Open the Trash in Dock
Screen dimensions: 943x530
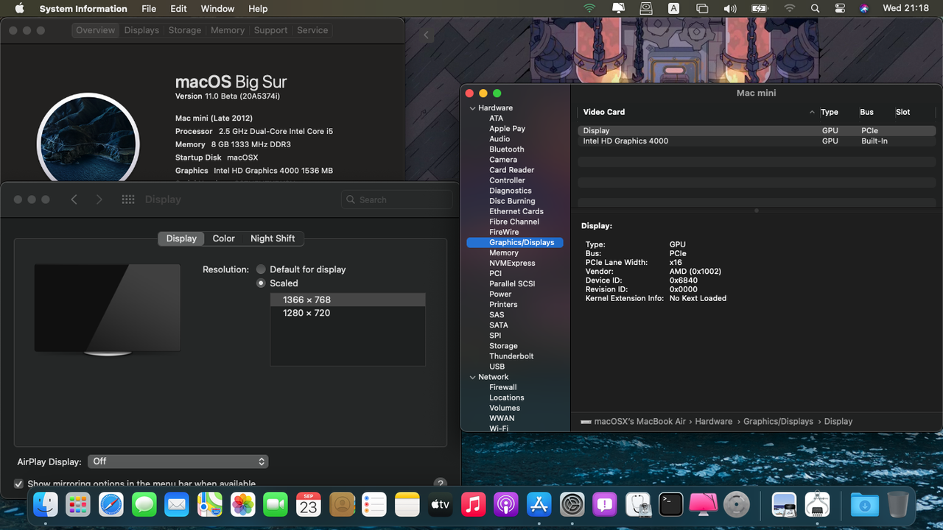[x=898, y=504]
